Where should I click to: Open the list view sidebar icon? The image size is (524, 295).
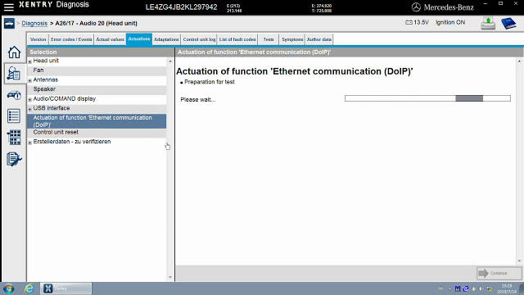coord(14,116)
